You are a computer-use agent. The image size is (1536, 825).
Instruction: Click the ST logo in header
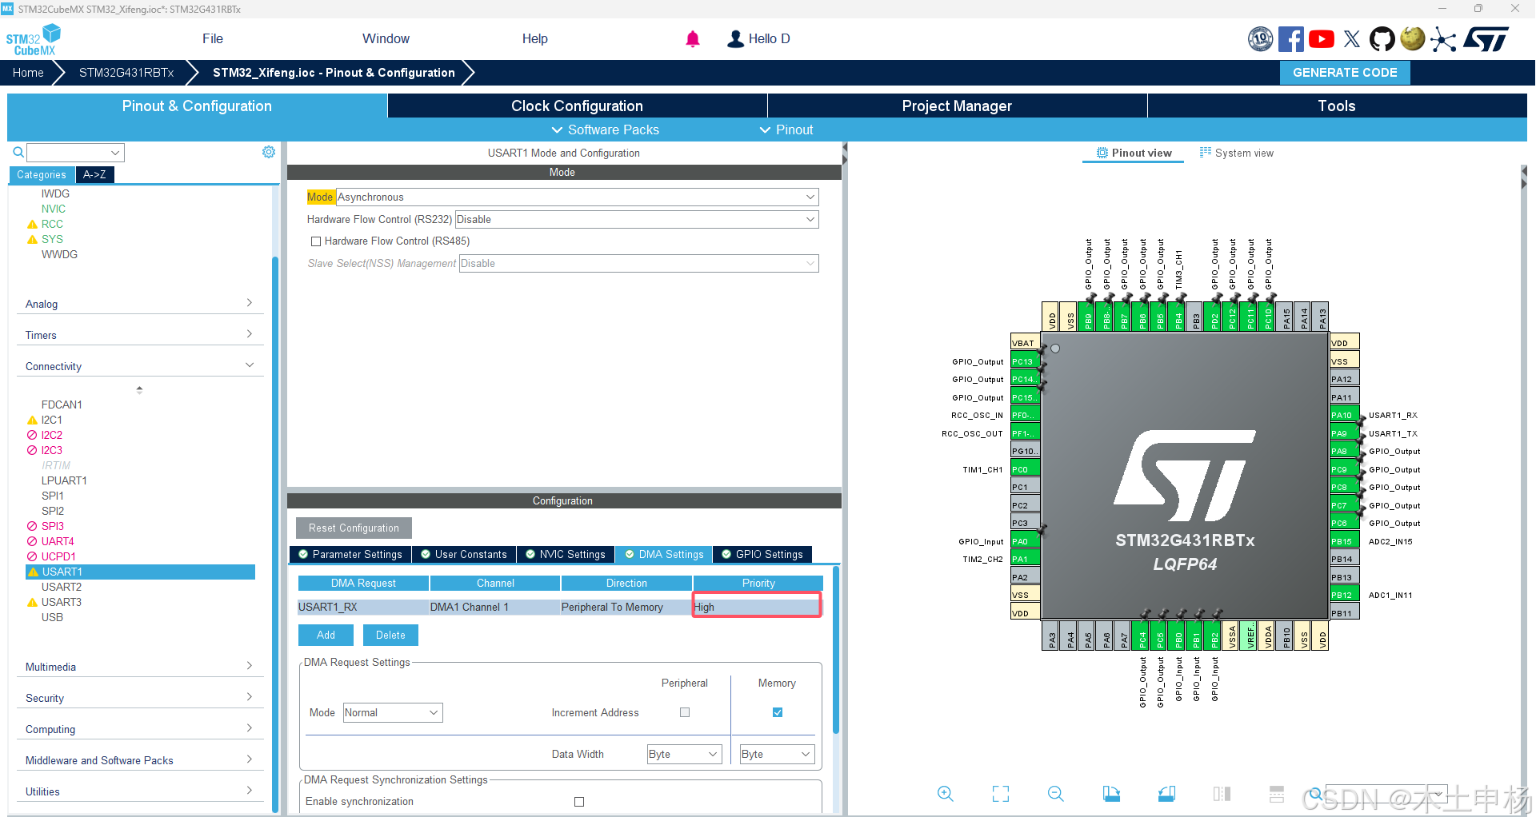(x=1486, y=39)
